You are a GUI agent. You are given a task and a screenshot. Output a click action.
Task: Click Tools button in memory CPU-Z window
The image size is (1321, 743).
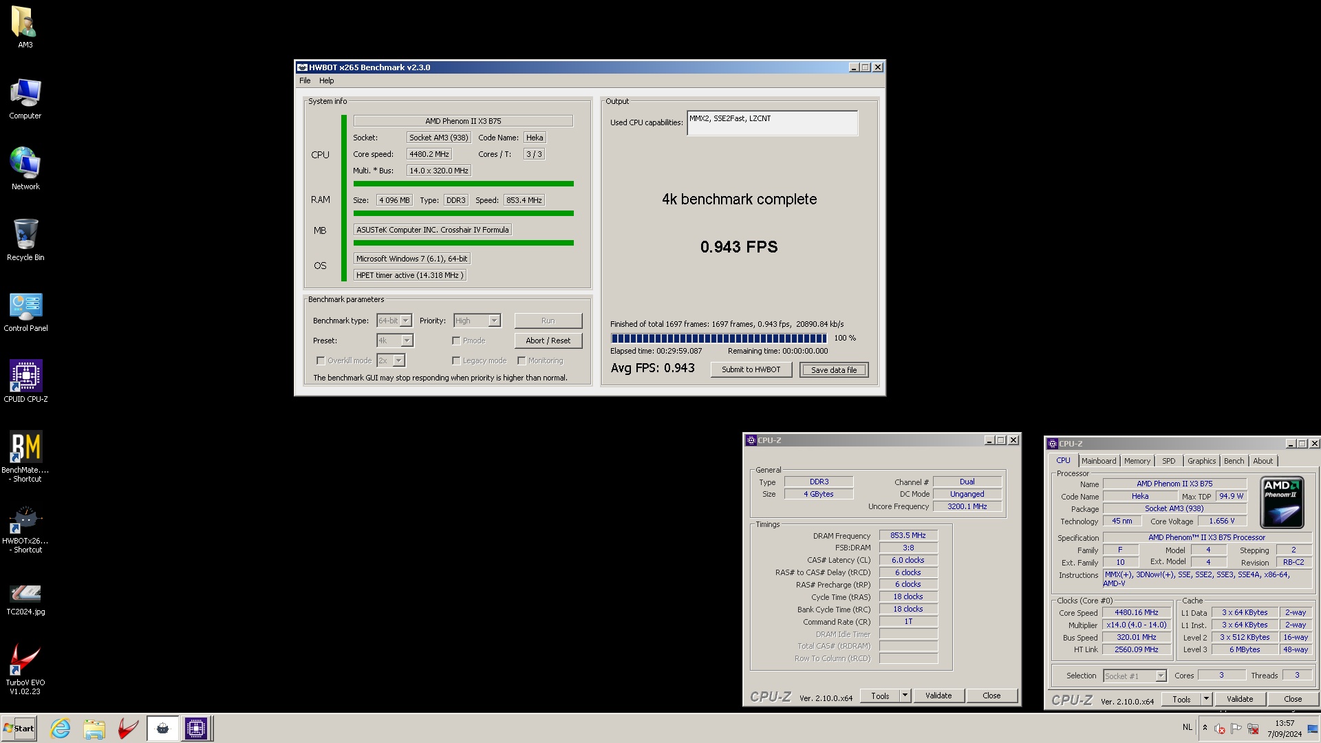click(881, 696)
